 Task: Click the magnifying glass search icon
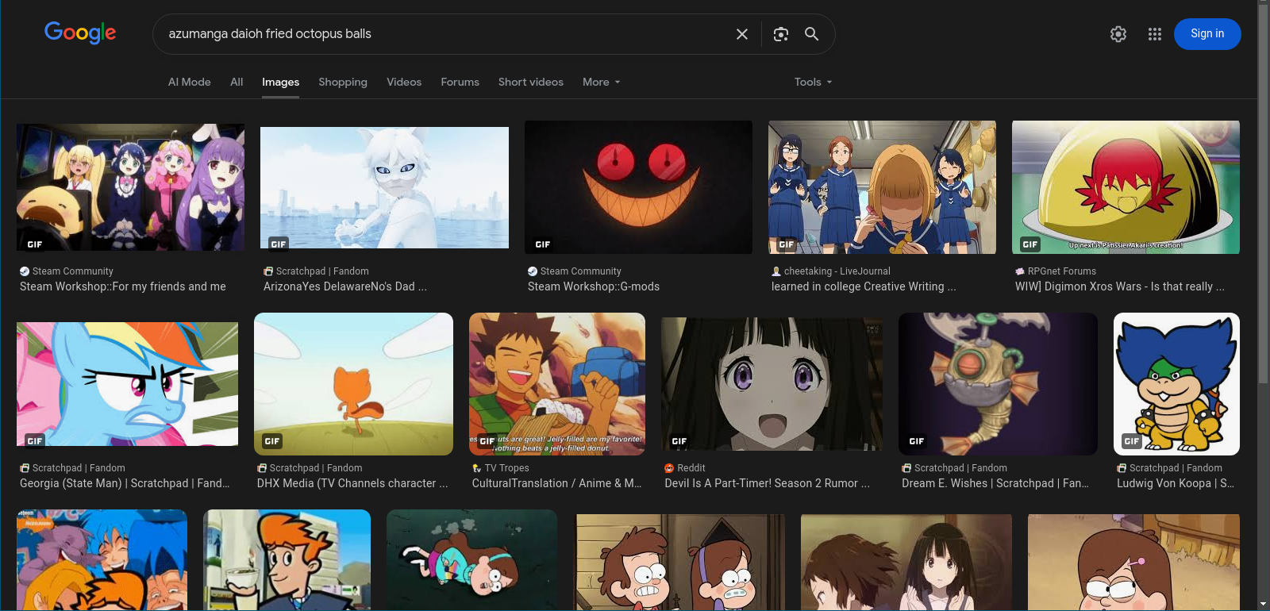click(x=811, y=34)
